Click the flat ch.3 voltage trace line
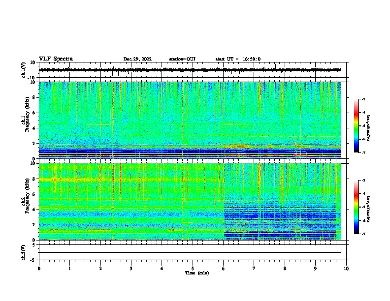Viewport: 390px width, 301px height. point(190,252)
